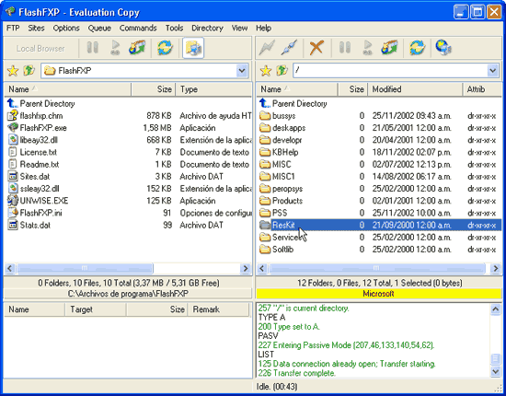Image resolution: width=506 pixels, height=396 pixels.
Task: Click queue pane Remark column header
Action: 218,309
